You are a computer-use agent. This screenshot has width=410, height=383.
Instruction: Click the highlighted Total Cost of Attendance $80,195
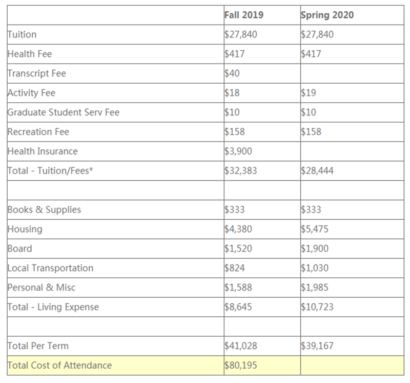click(241, 366)
